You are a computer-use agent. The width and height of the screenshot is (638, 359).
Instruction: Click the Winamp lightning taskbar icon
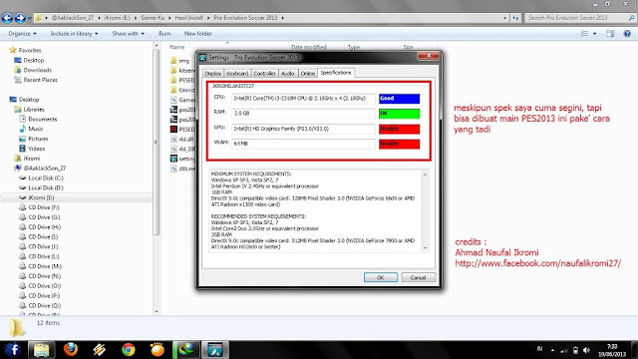(100, 350)
